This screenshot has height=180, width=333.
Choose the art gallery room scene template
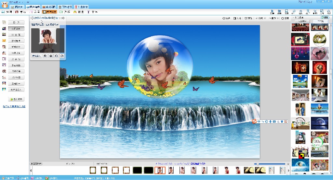pos(300,95)
